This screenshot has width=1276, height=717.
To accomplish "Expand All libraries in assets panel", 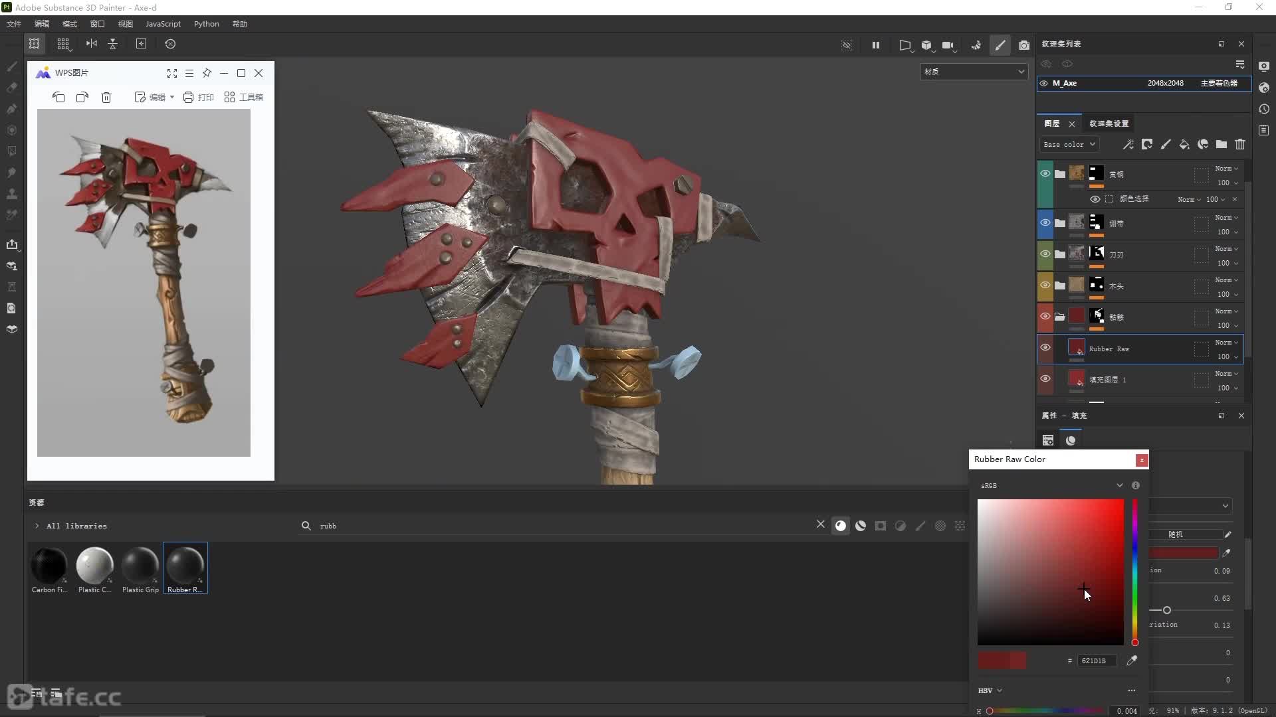I will pyautogui.click(x=37, y=526).
